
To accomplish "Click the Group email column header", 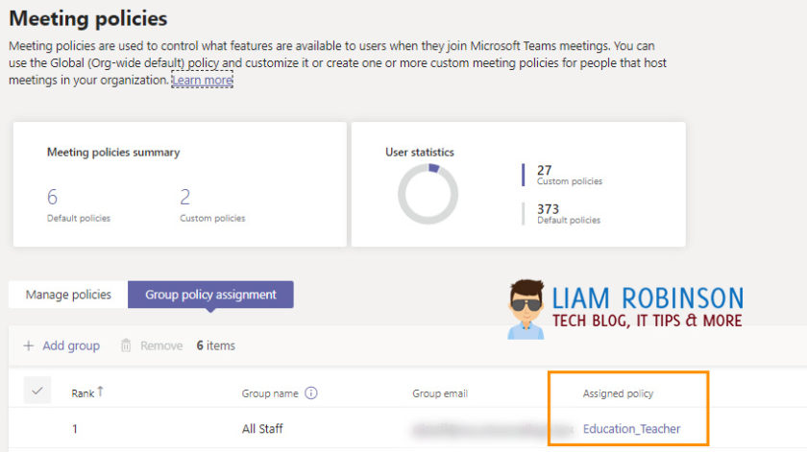I will (440, 393).
